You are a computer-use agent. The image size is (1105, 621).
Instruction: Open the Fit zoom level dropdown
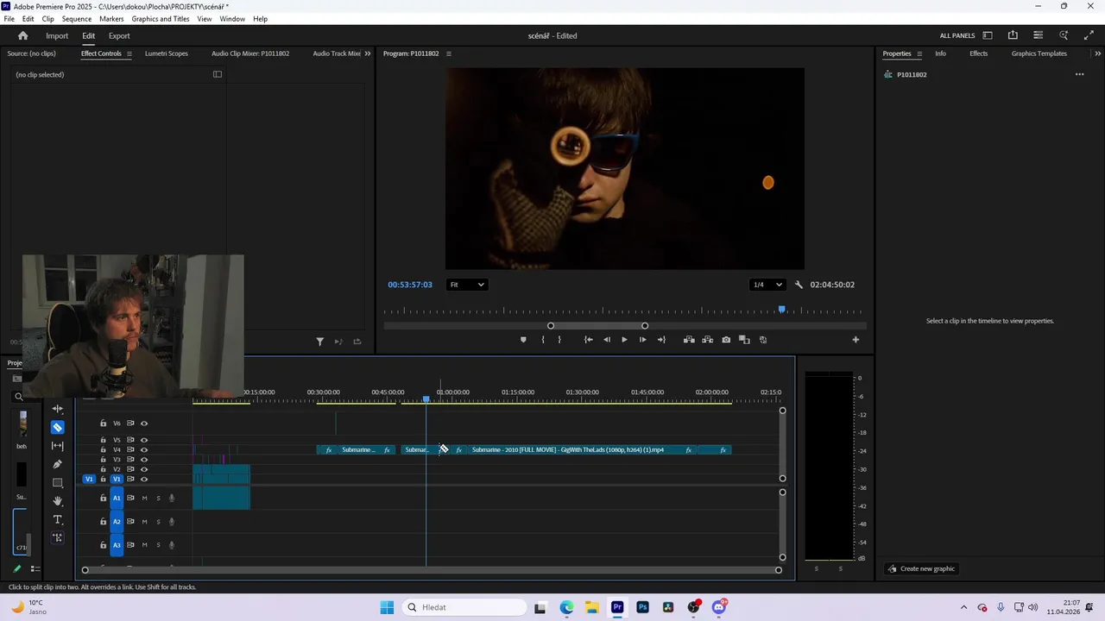[x=466, y=285]
